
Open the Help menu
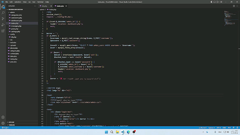(x=47, y=2)
